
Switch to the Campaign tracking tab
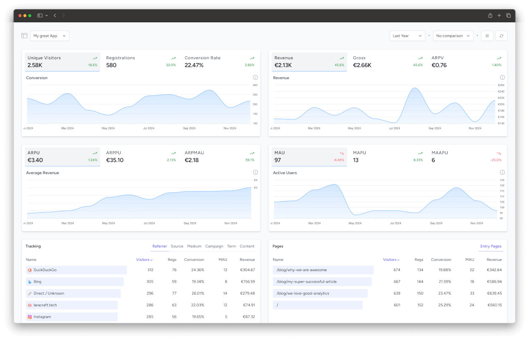tap(214, 246)
